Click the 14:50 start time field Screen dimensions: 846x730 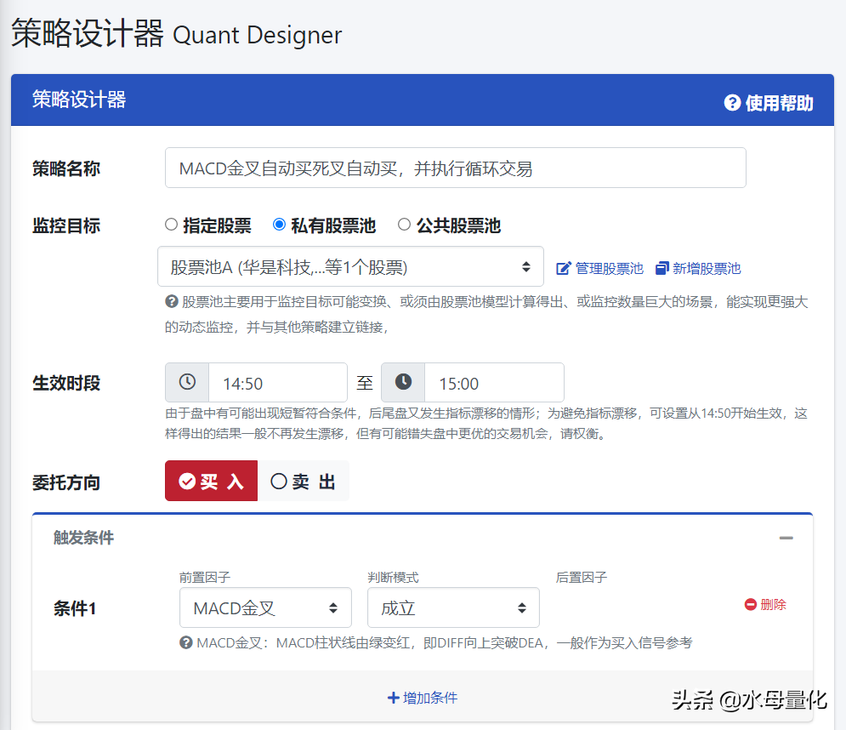[x=277, y=383]
